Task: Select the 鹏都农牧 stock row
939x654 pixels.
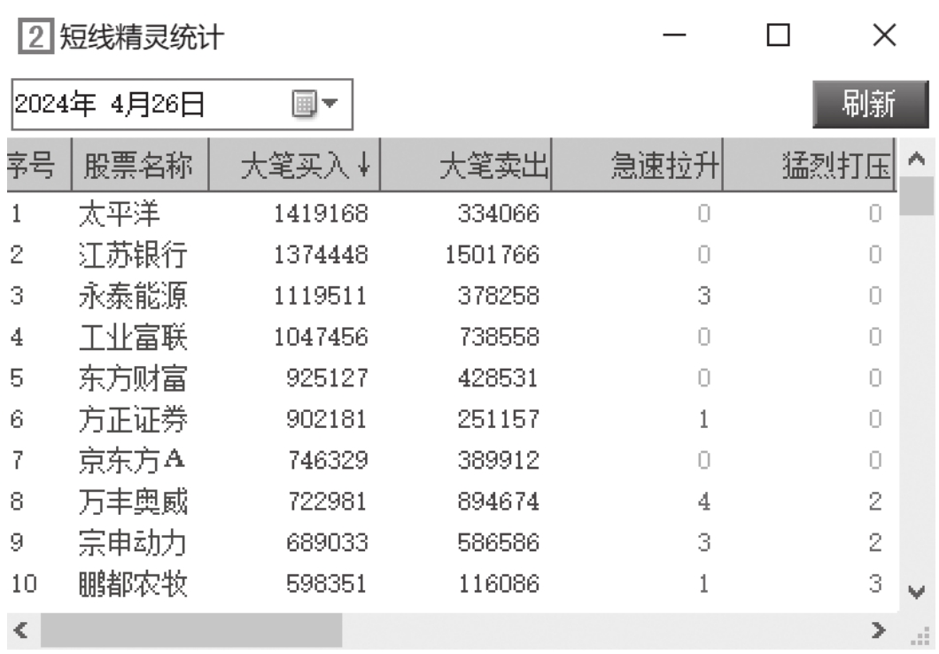Action: [452, 584]
